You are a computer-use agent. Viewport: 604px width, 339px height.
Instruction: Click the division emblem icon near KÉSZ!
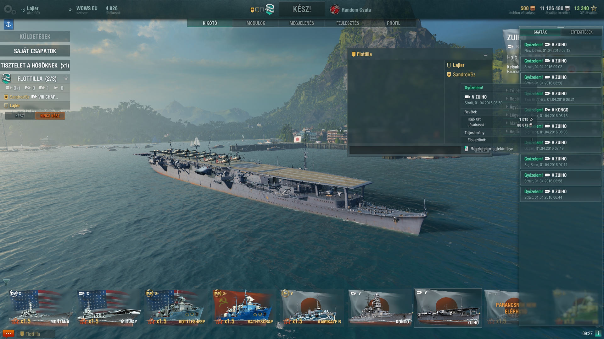(x=270, y=9)
